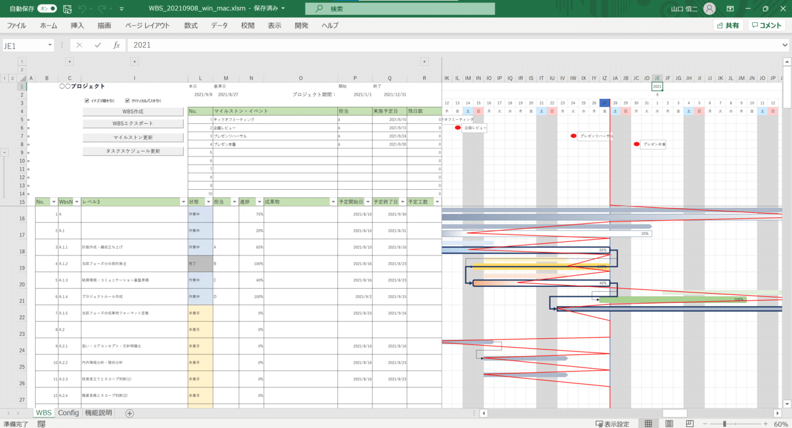Open the 数式 ribbon tab

[191, 25]
